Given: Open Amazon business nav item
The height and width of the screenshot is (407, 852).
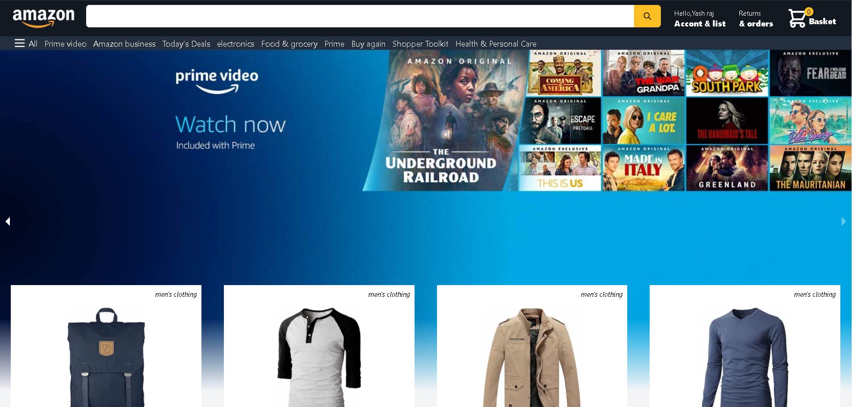Looking at the screenshot, I should click(124, 43).
